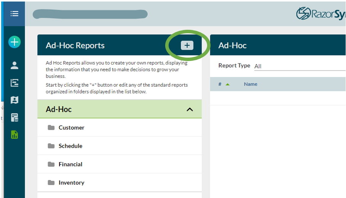Click the Report Type label

pos(234,66)
